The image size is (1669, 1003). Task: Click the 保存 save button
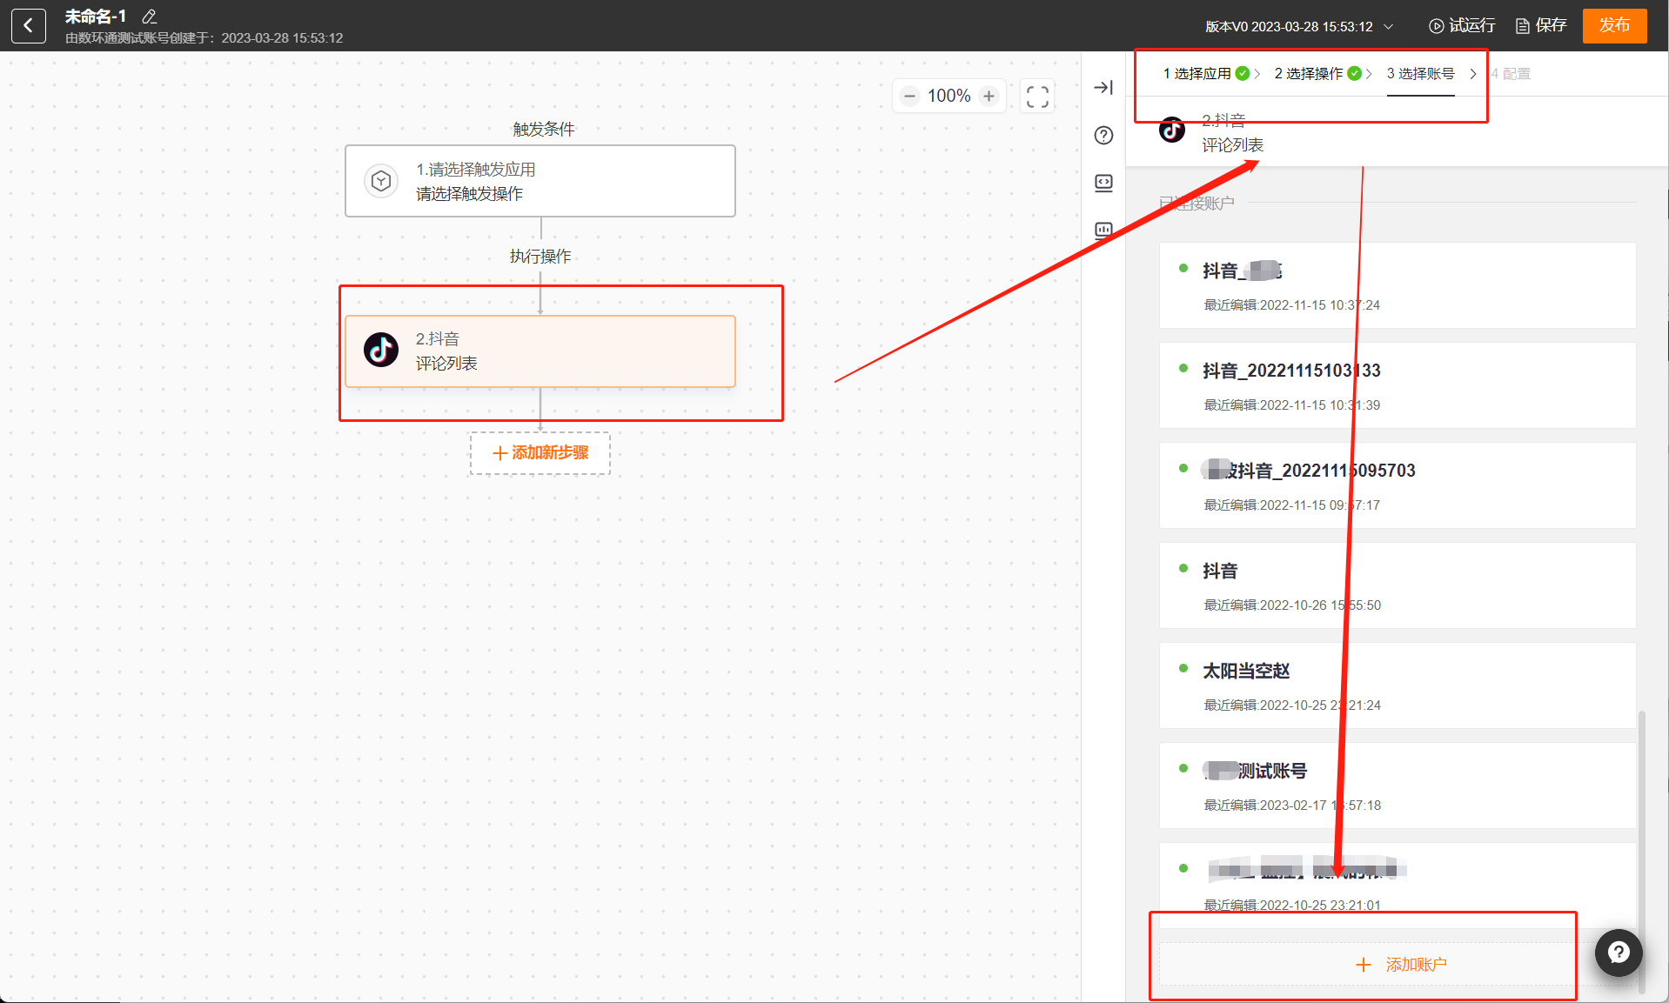pyautogui.click(x=1541, y=26)
